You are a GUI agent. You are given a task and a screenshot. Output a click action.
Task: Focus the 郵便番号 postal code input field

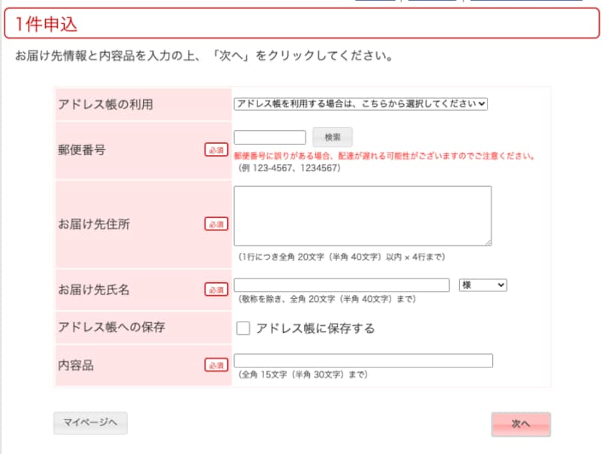[269, 137]
